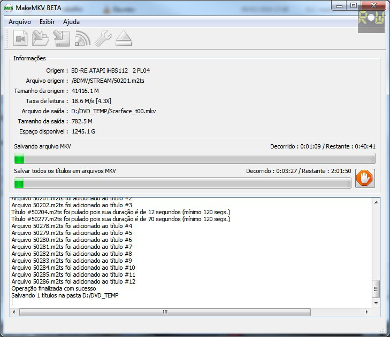Click the source file /BDMV/STREAM/50201.m2ts text
This screenshot has width=390, height=337.
pyautogui.click(x=108, y=81)
